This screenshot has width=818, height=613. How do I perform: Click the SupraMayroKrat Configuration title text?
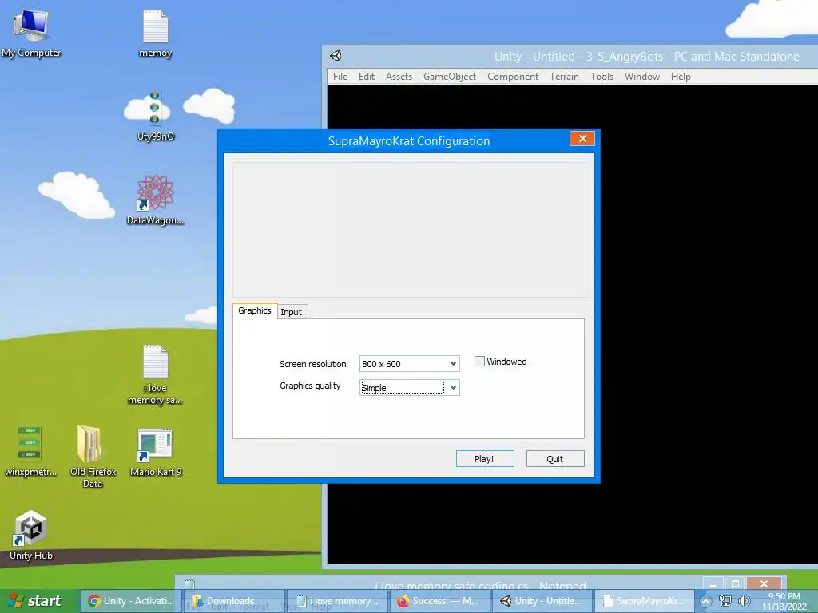click(x=409, y=141)
